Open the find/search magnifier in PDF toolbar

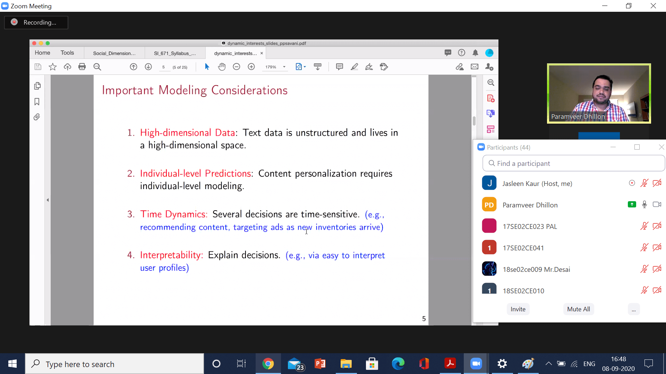coord(97,67)
